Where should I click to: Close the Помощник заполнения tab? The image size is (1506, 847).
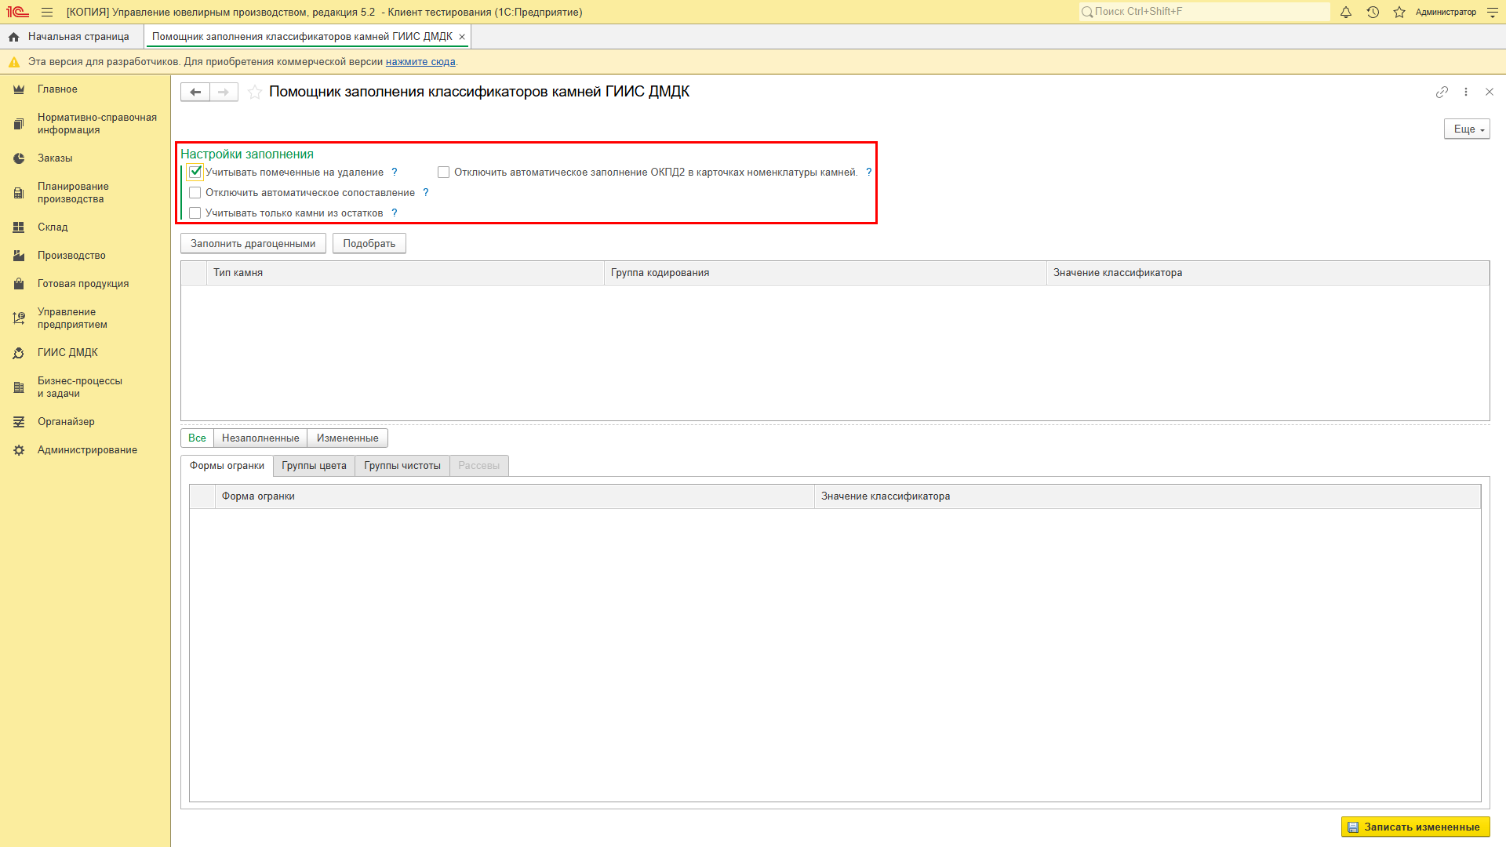click(x=462, y=37)
